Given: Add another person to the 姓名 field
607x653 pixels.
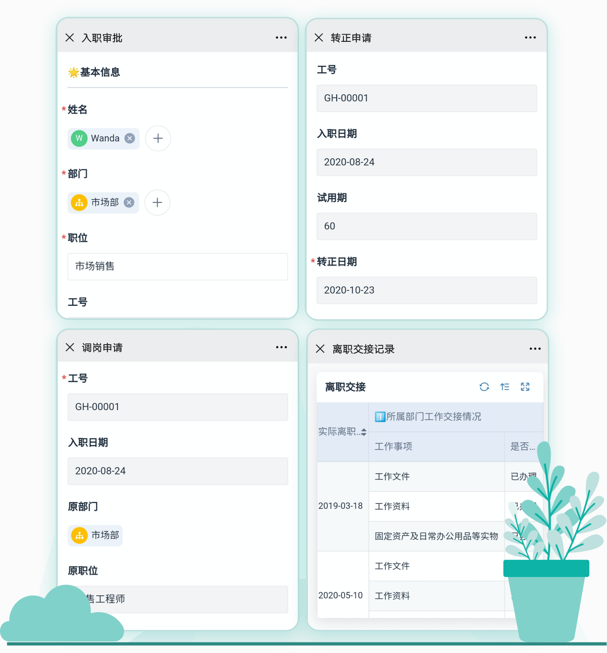Looking at the screenshot, I should [x=158, y=138].
